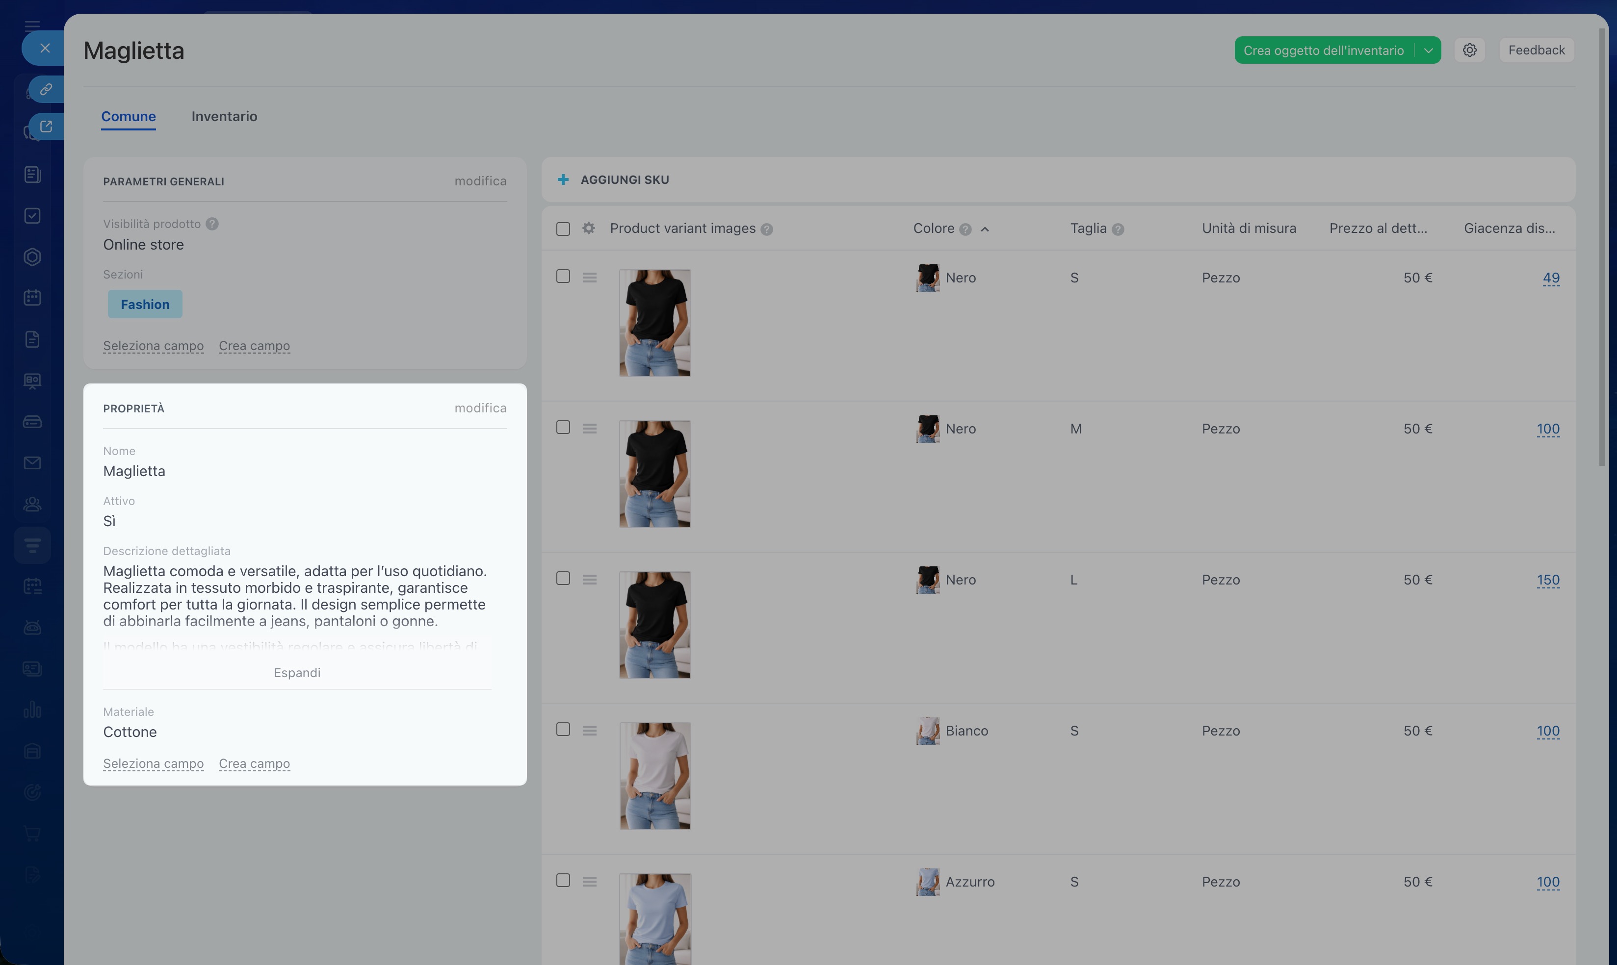1617x965 pixels.
Task: Click the blue plus icon beside Aggiungi SKU
Action: click(x=563, y=179)
